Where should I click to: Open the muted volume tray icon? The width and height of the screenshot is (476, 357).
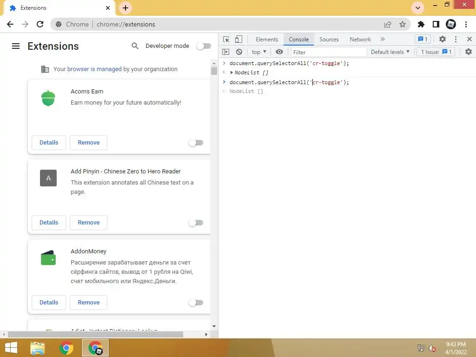[x=432, y=348]
